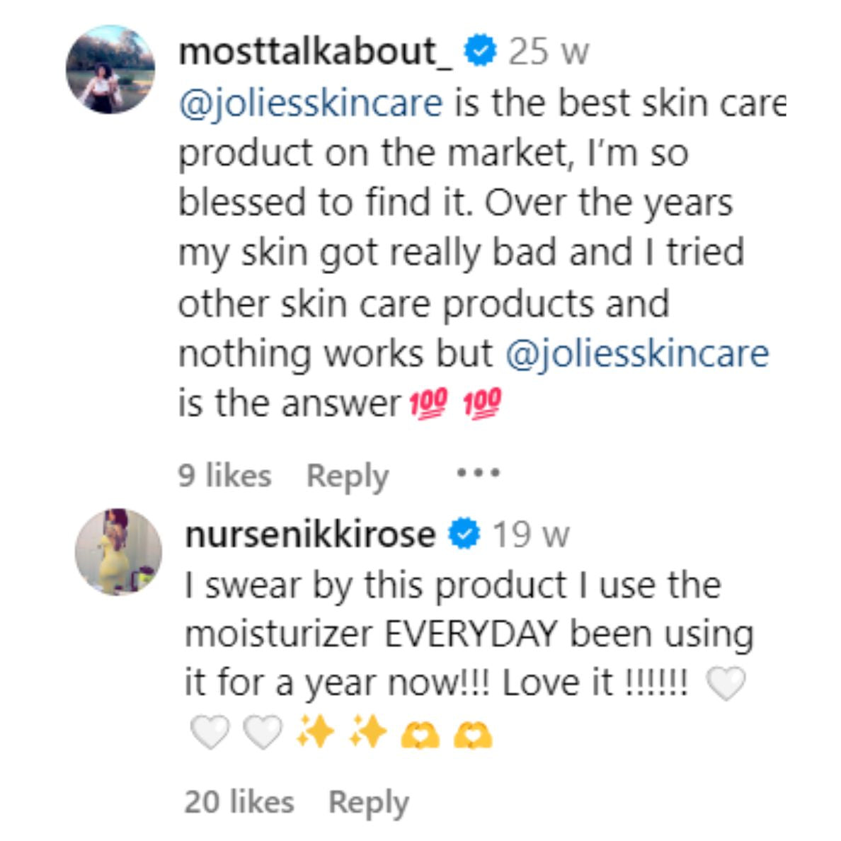Open mosttalkabout_ profile picture
This screenshot has width=841, height=841.
[110, 69]
